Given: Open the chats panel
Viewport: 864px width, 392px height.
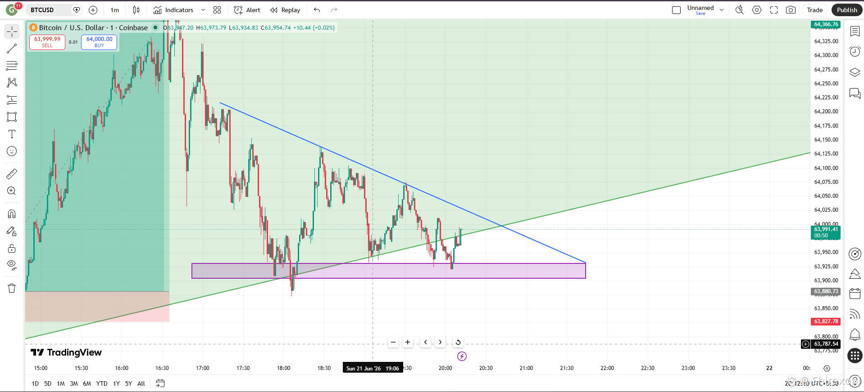Looking at the screenshot, I should 855,93.
